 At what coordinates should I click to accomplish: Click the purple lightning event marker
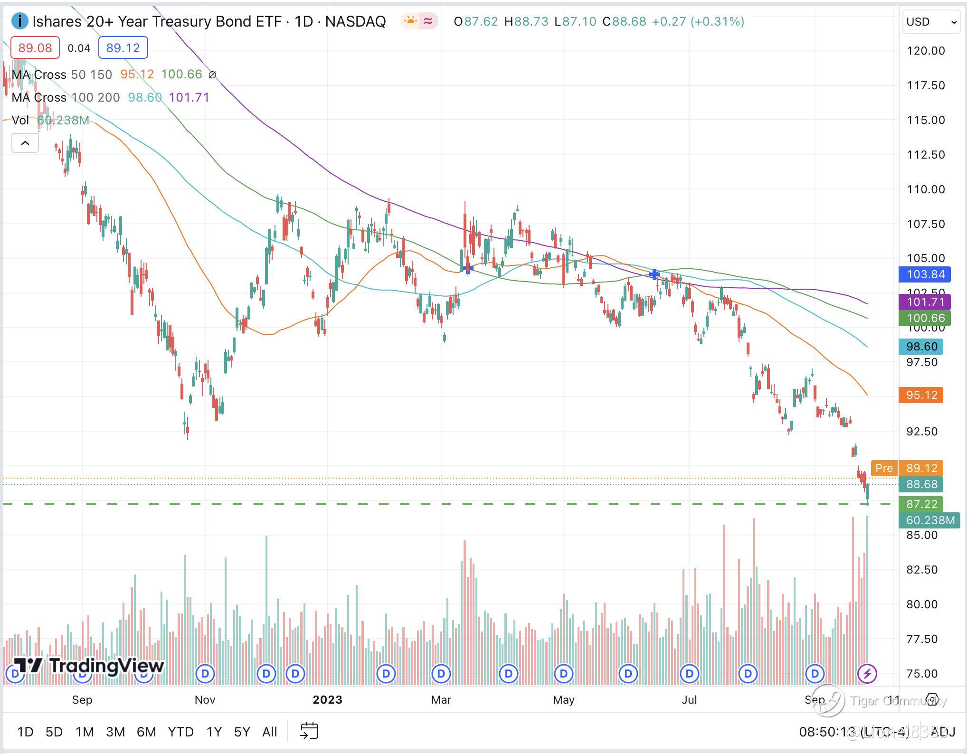(867, 673)
